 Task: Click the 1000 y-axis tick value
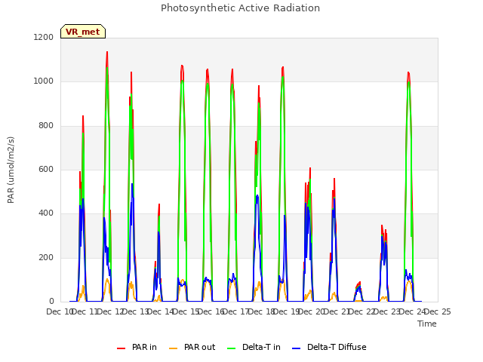coord(44,81)
